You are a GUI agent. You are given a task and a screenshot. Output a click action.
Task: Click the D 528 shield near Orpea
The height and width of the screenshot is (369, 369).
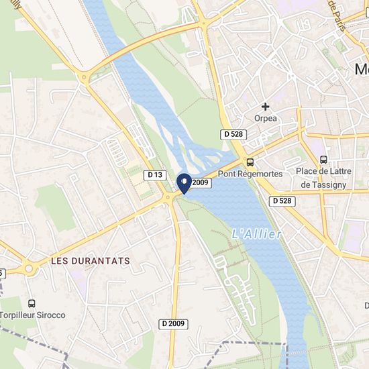coord(233,134)
